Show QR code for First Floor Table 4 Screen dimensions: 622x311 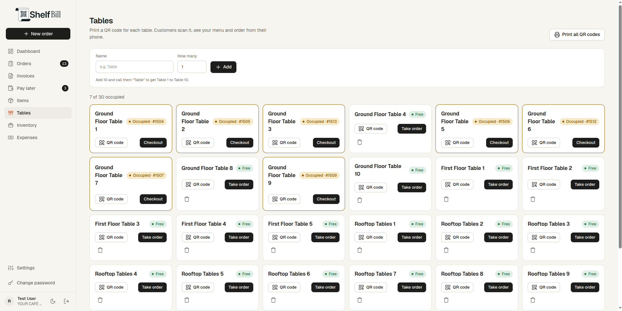tap(198, 237)
